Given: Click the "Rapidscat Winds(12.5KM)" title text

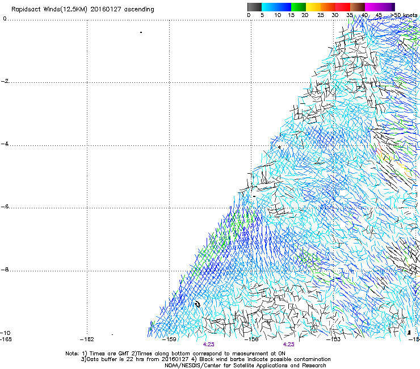Looking at the screenshot, I should click(49, 10).
